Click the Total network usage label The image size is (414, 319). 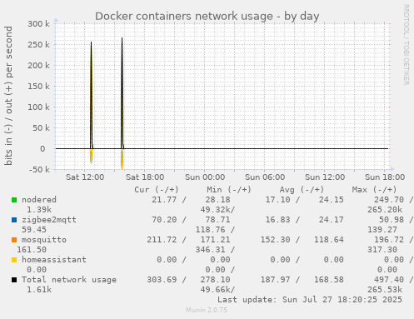(x=69, y=280)
